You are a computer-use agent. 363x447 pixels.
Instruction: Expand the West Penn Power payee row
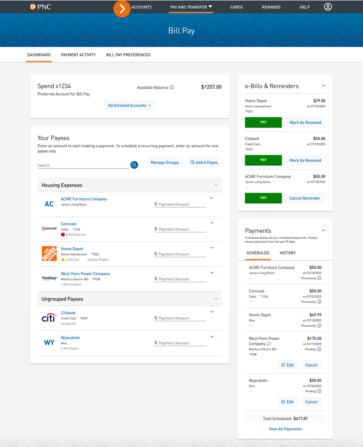(212, 273)
